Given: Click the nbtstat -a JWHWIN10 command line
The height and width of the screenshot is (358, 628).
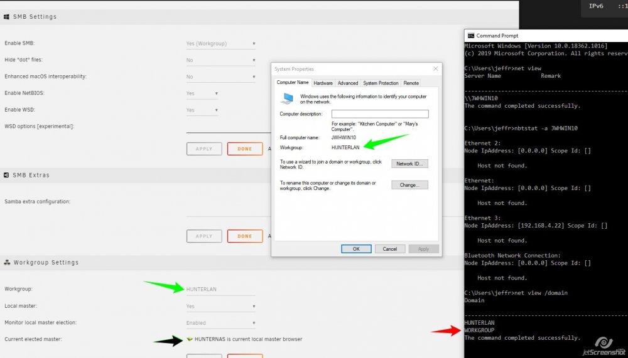Looking at the screenshot, I should (x=521, y=129).
